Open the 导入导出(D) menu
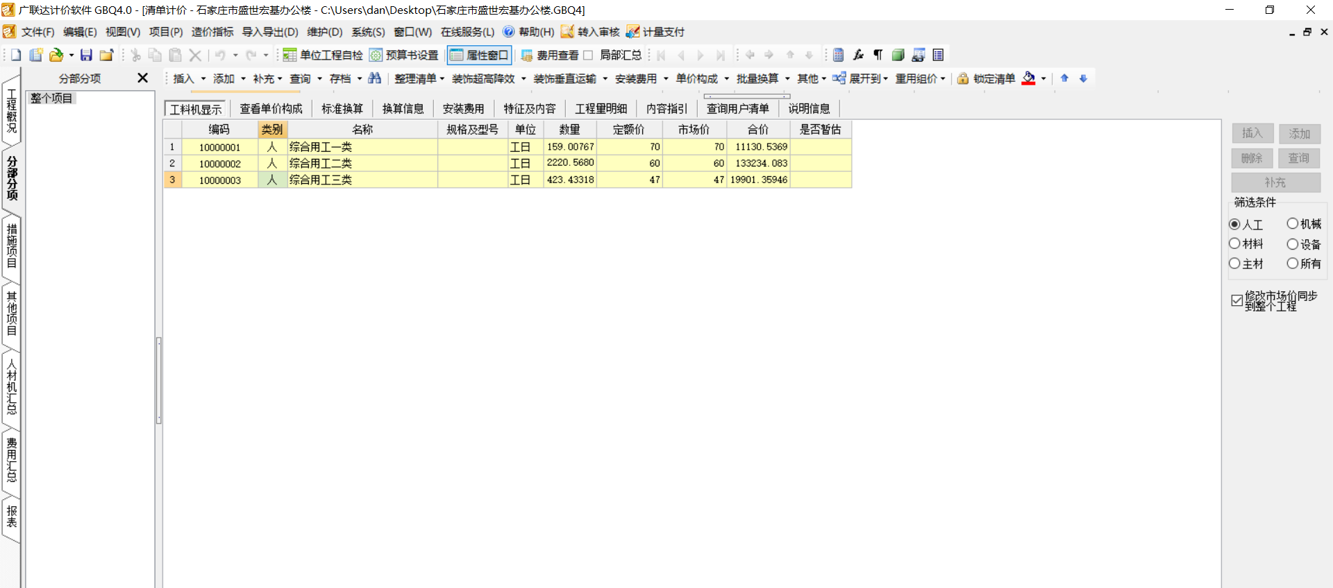The height and width of the screenshot is (588, 1333). point(270,32)
